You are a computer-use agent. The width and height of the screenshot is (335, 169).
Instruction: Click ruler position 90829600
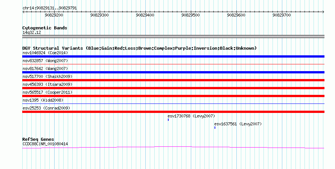pyautogui.click(x=236, y=15)
